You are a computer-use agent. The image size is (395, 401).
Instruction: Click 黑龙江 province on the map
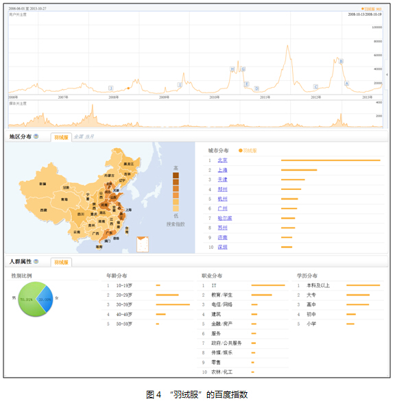pos(129,164)
